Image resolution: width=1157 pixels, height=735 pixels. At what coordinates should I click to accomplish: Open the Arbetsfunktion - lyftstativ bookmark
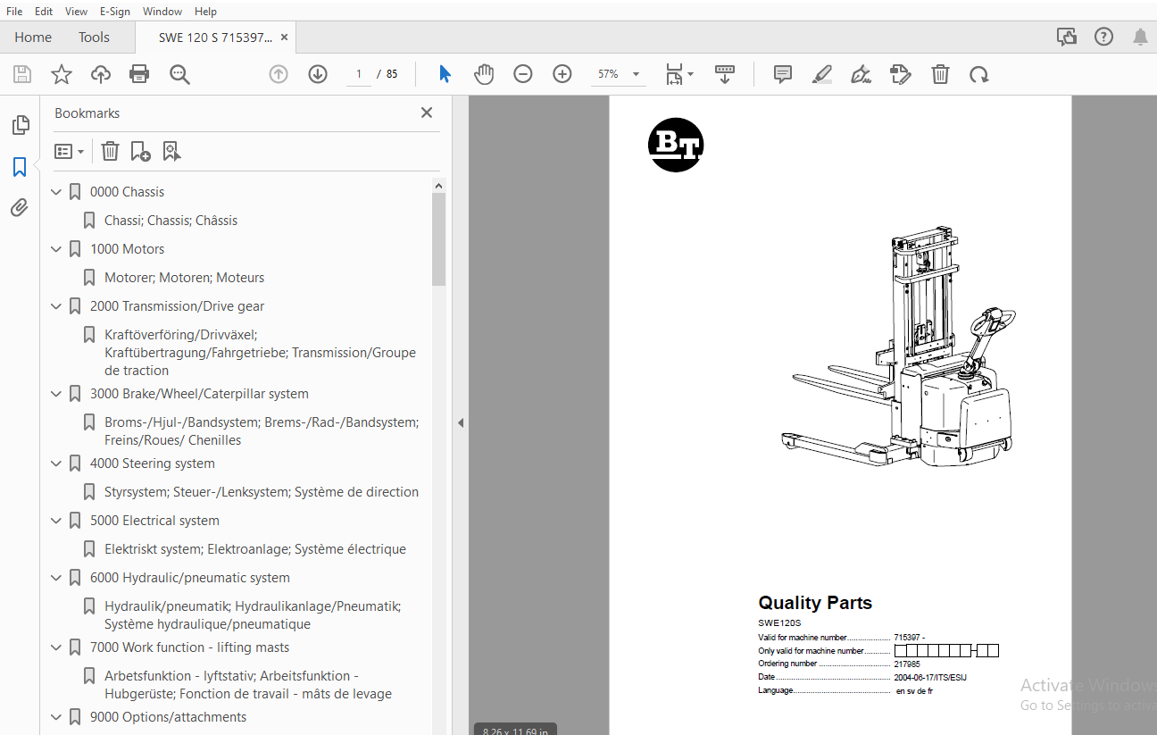[248, 685]
